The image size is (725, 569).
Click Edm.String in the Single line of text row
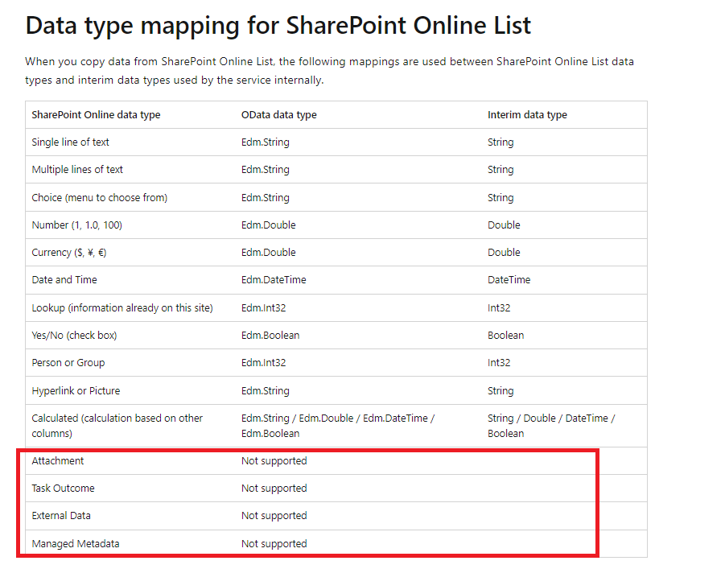tap(266, 142)
